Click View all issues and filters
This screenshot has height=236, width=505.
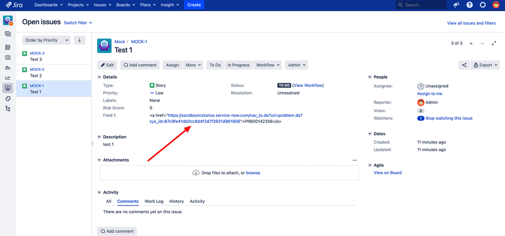pyautogui.click(x=471, y=23)
